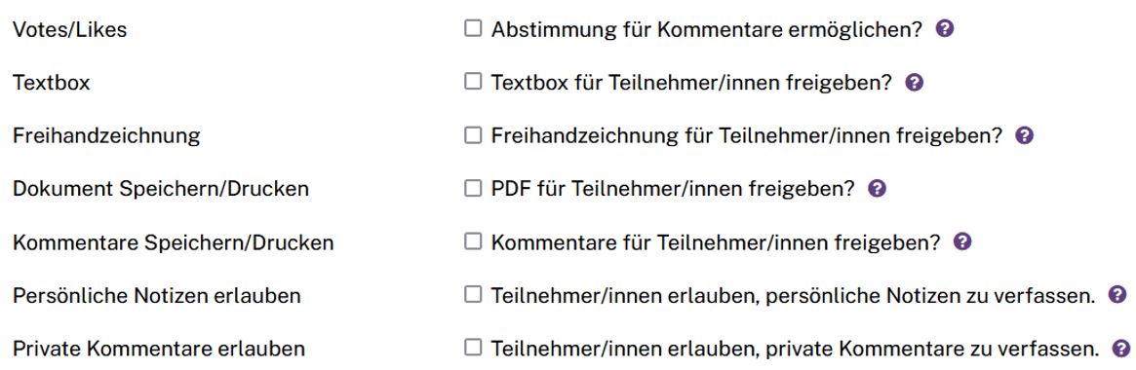Tick private Kommentare zu verfassen checkbox
The image size is (1136, 370).
click(x=473, y=349)
